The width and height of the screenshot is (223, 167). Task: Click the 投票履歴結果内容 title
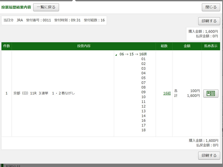tap(16, 7)
